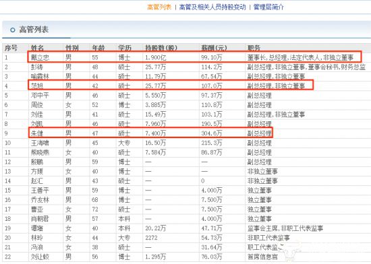Click the salary value 114.2万

coord(212,67)
